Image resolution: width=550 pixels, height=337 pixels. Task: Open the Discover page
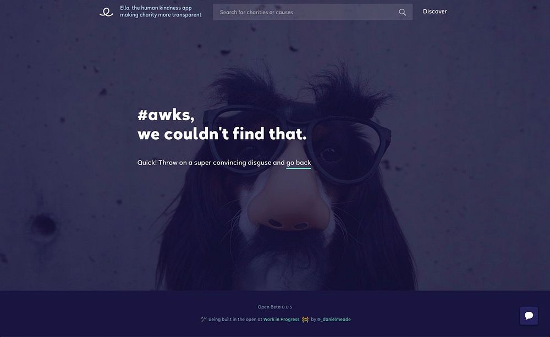(435, 12)
